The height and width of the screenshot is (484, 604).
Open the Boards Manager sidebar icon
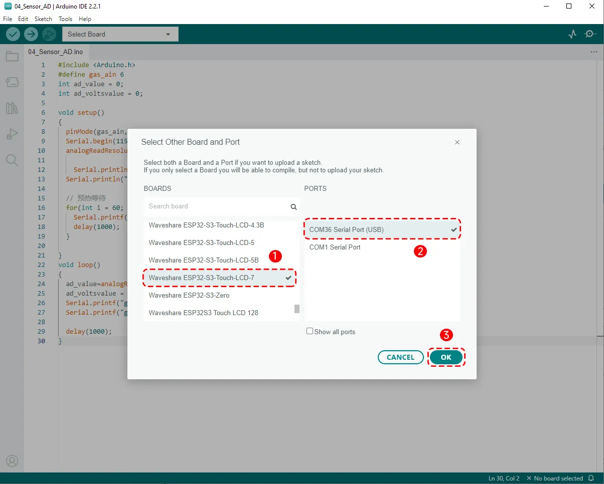12,82
